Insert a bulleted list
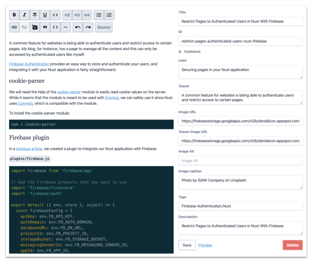The height and width of the screenshot is (263, 314). point(98,15)
